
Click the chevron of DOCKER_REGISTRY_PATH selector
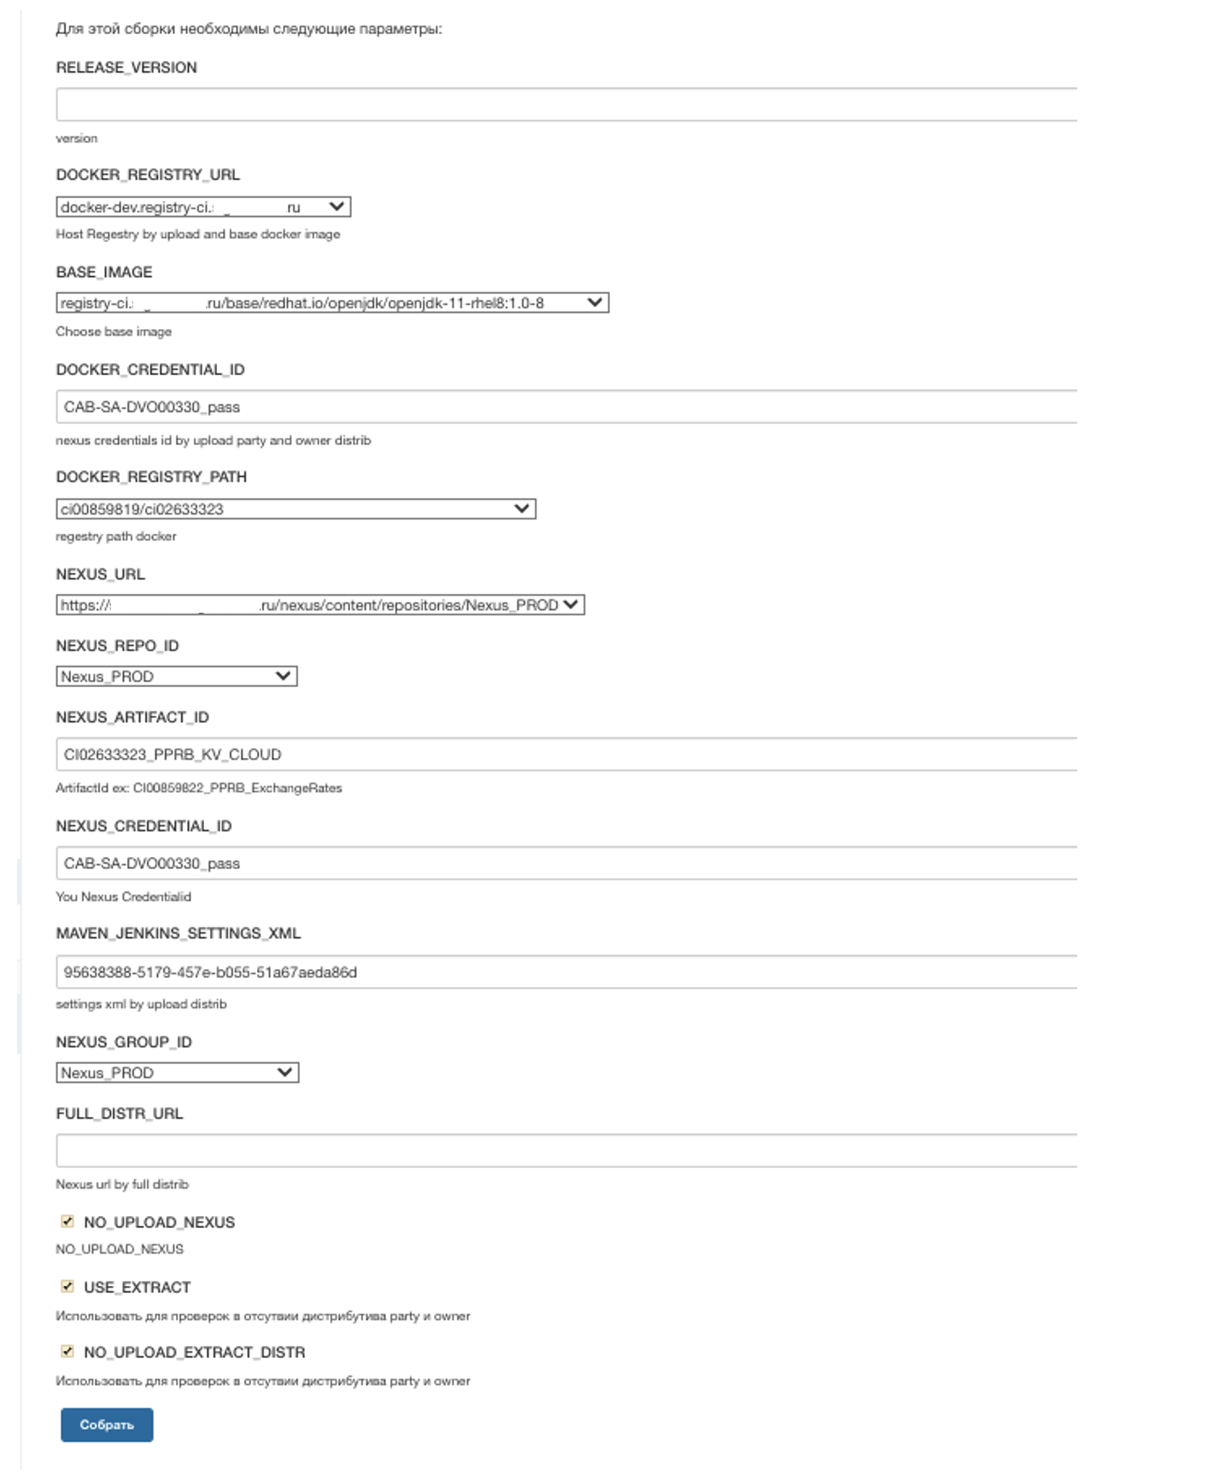pyautogui.click(x=521, y=509)
